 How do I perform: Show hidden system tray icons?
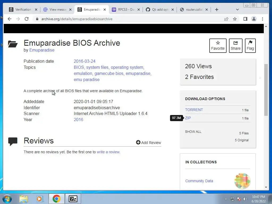coord(226,199)
